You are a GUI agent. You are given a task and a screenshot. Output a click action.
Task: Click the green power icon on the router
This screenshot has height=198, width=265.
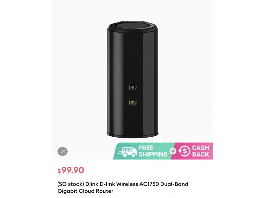tap(133, 87)
